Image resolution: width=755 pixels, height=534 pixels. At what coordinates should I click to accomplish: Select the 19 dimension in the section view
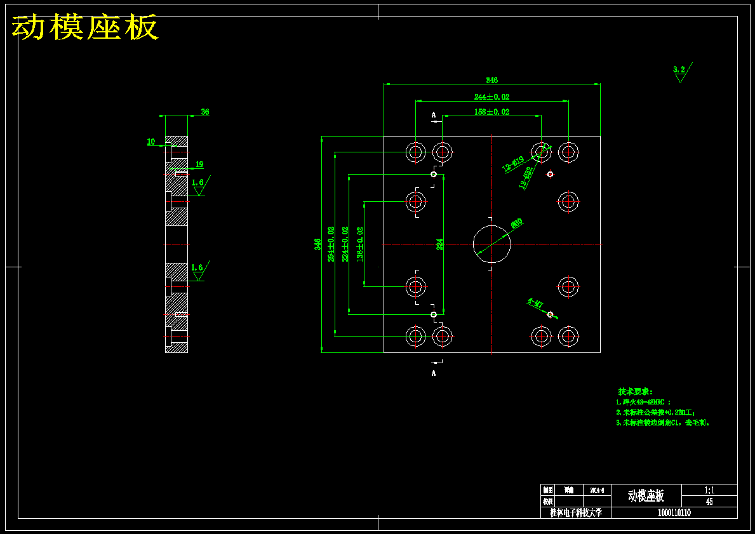[x=199, y=164]
